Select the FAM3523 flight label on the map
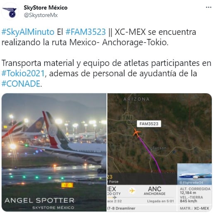218x214 pixels. click(149, 124)
